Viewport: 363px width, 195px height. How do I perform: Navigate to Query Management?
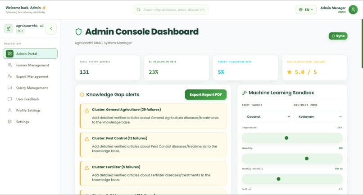coord(30,88)
